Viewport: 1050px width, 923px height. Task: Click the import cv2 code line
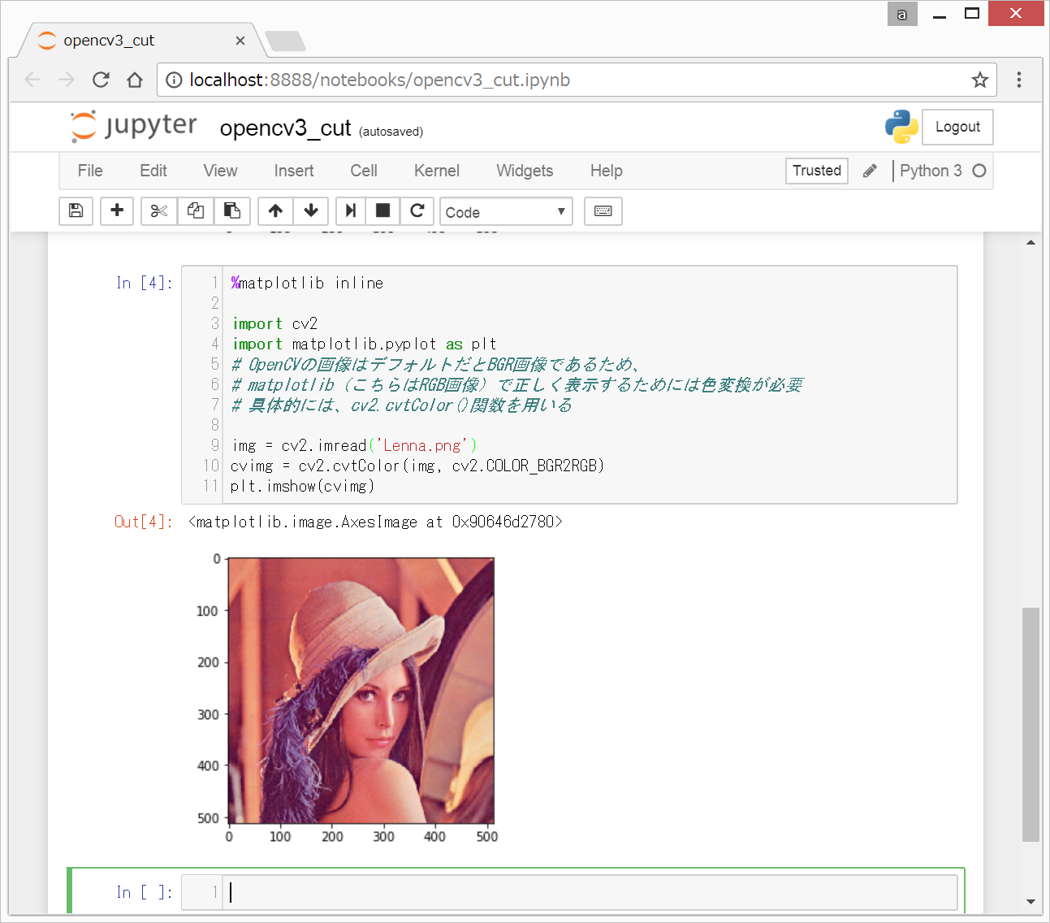coord(274,323)
